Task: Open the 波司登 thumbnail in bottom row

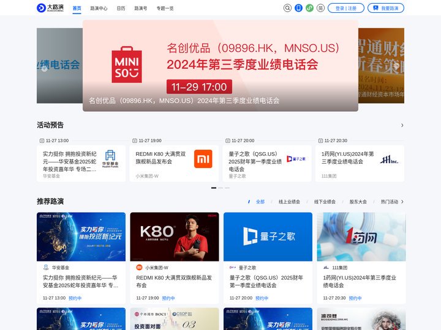Action: click(x=361, y=319)
